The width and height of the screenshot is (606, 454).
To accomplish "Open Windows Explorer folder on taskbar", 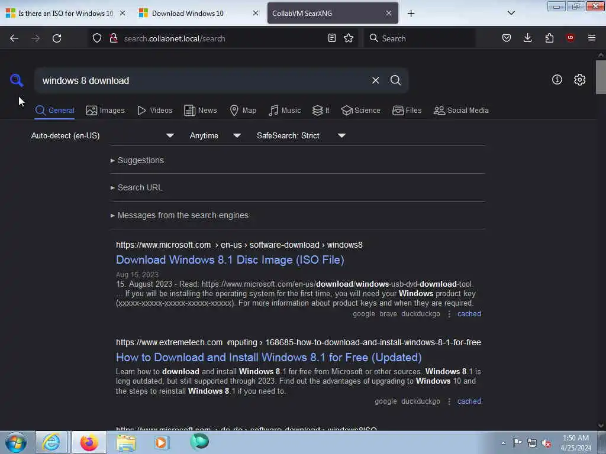I will 126,443.
